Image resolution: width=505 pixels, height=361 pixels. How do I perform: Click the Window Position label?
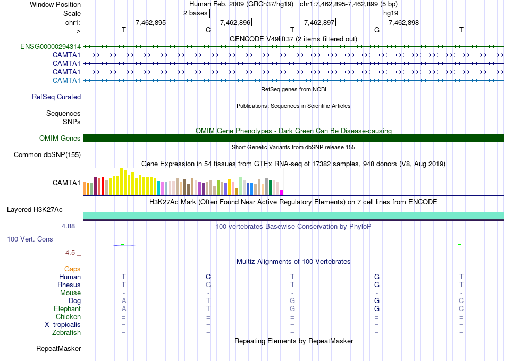click(55, 4)
